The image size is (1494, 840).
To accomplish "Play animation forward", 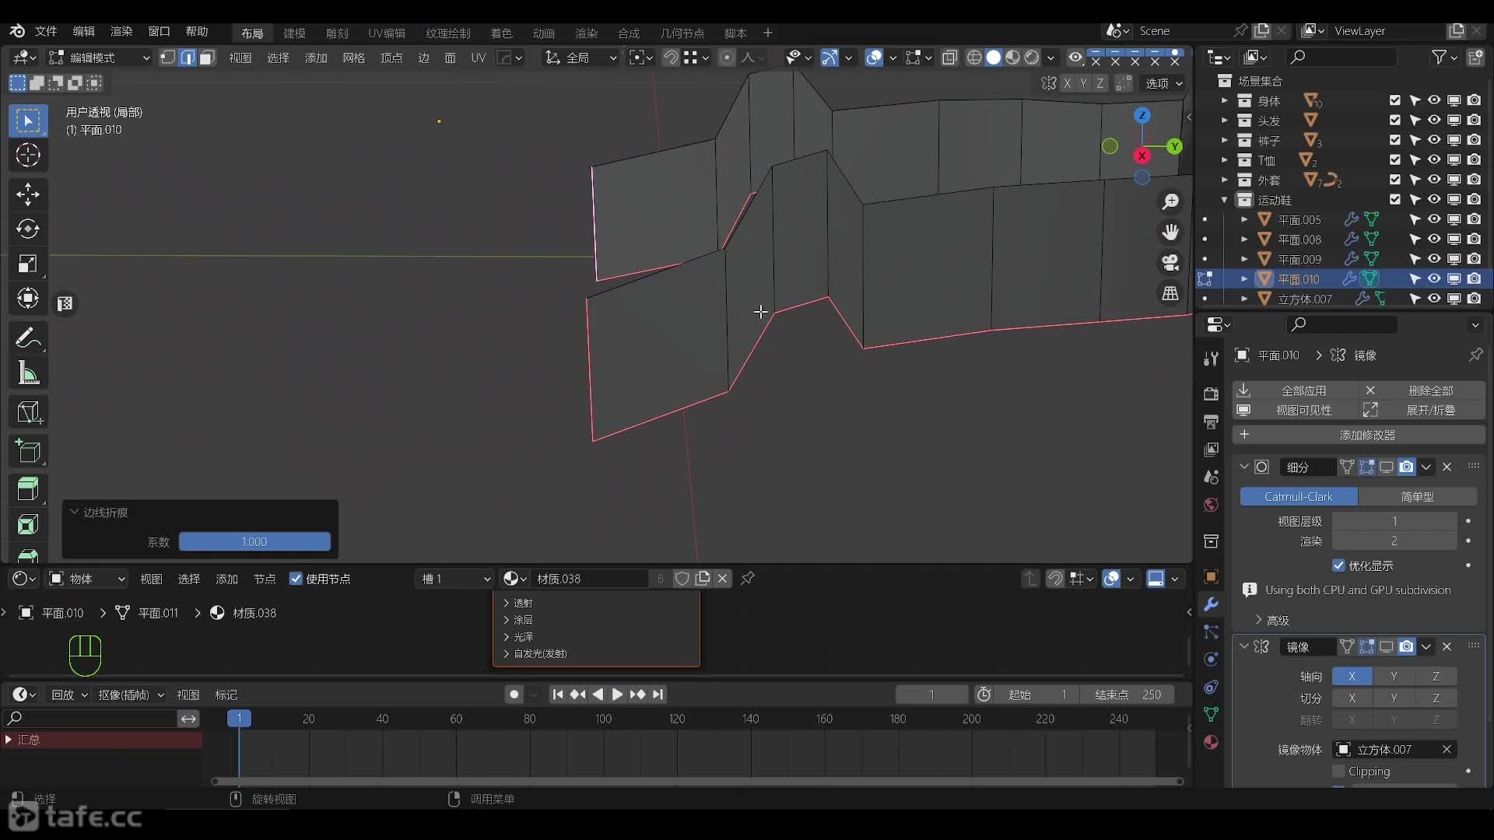I will [x=617, y=695].
